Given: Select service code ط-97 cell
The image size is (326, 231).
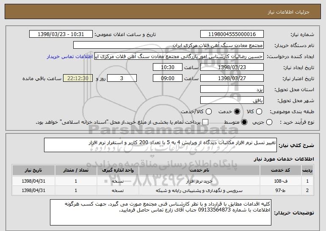Looking at the screenshot, I should (x=280, y=190).
